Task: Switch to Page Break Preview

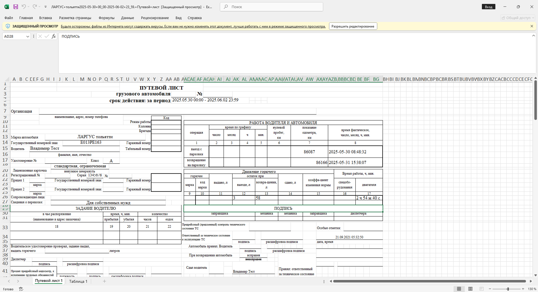Action: click(482, 289)
